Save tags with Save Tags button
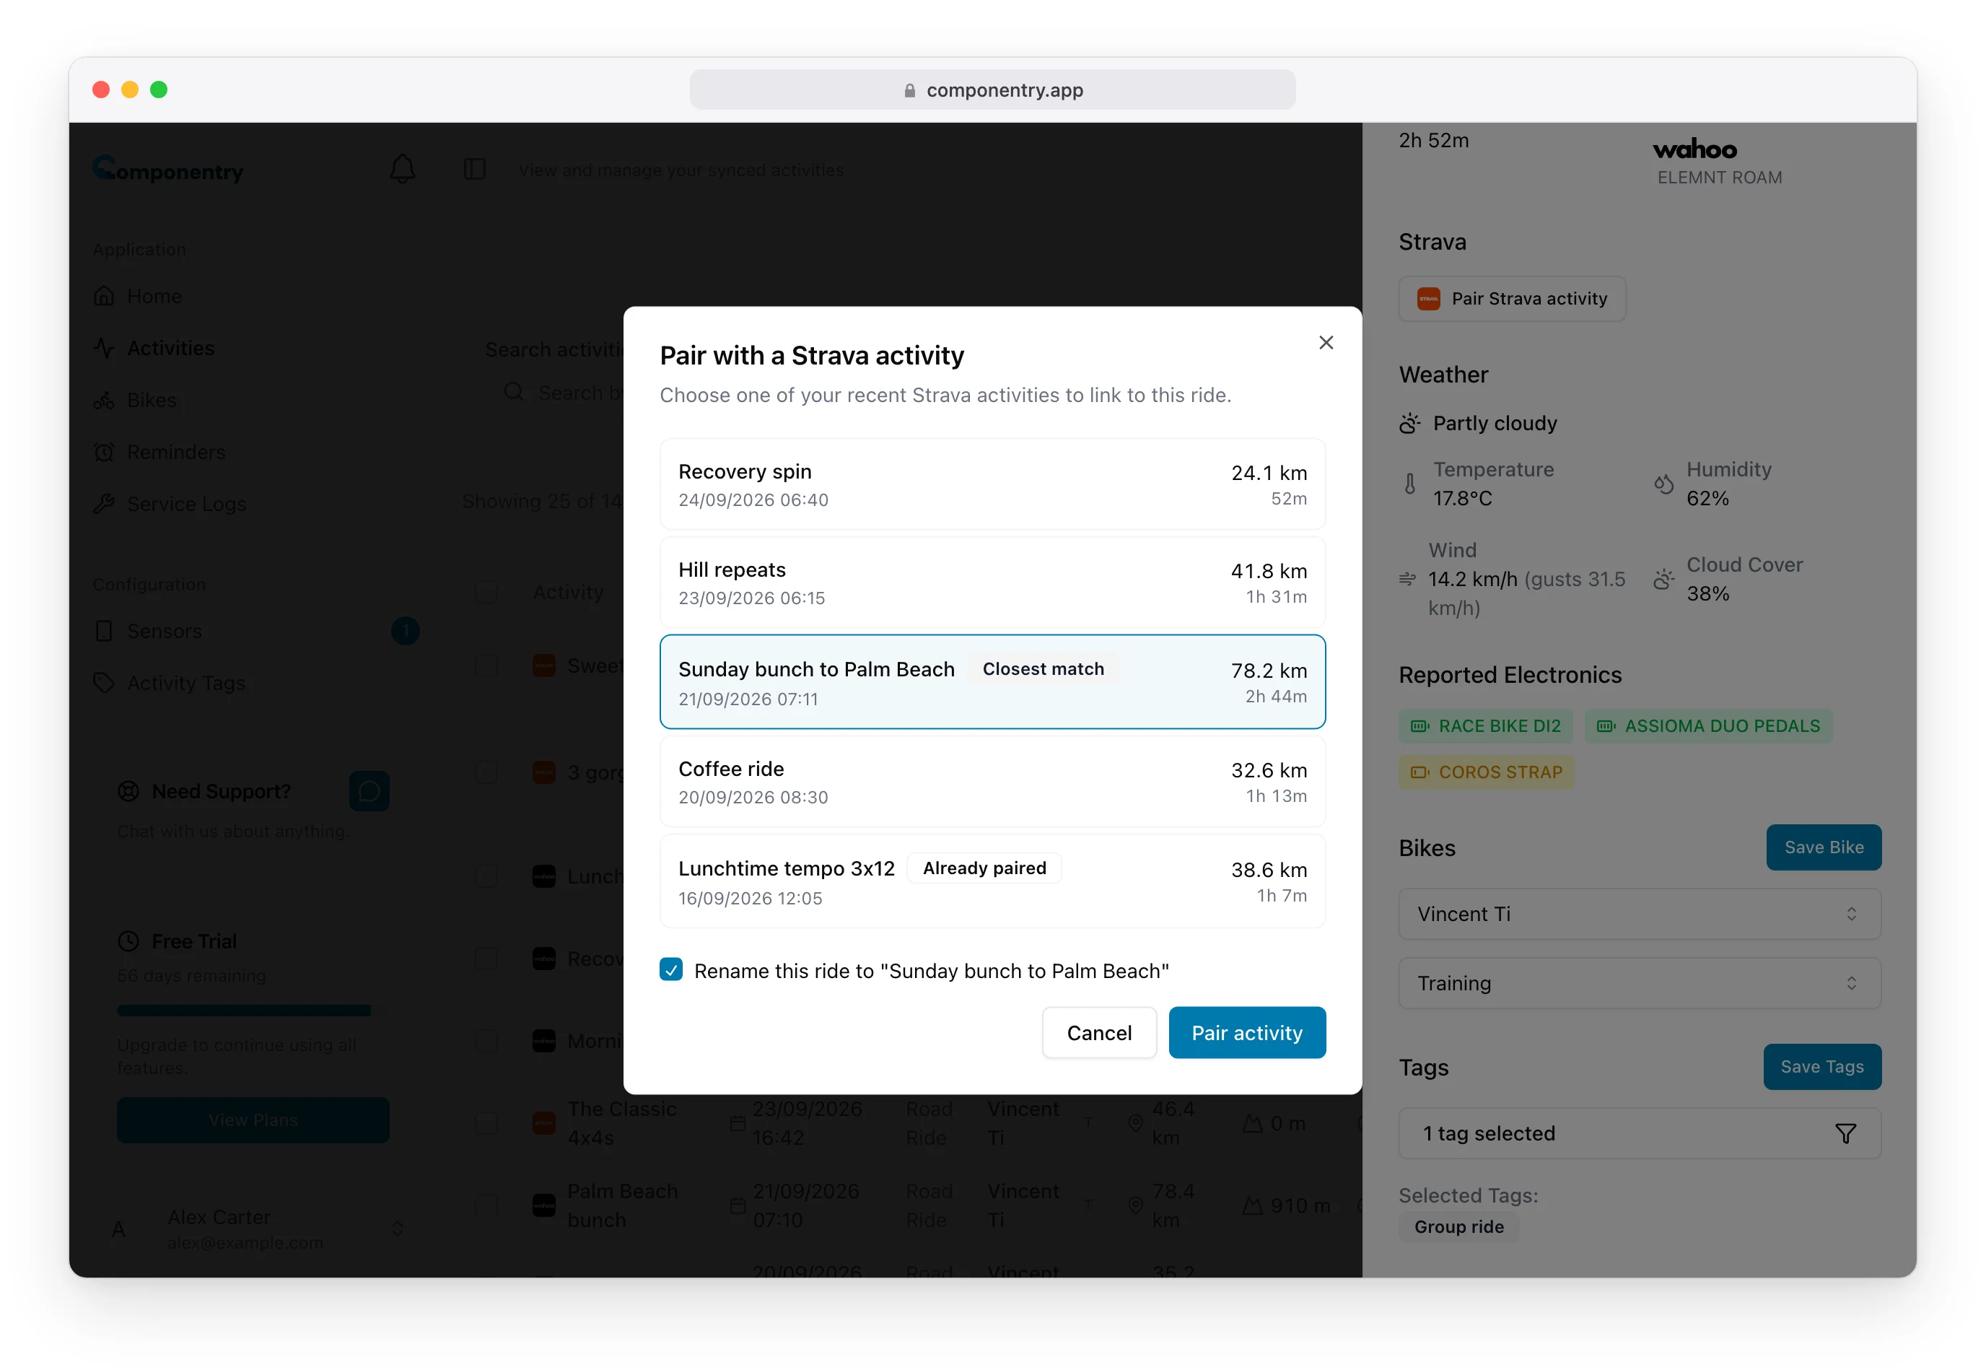1986x1370 pixels. [1821, 1066]
